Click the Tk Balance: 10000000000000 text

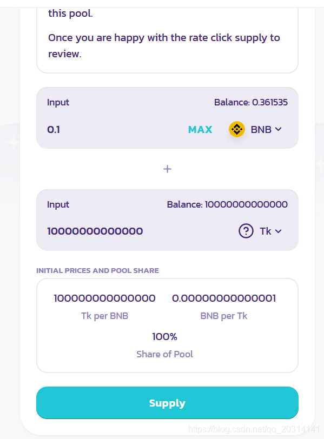227,204
